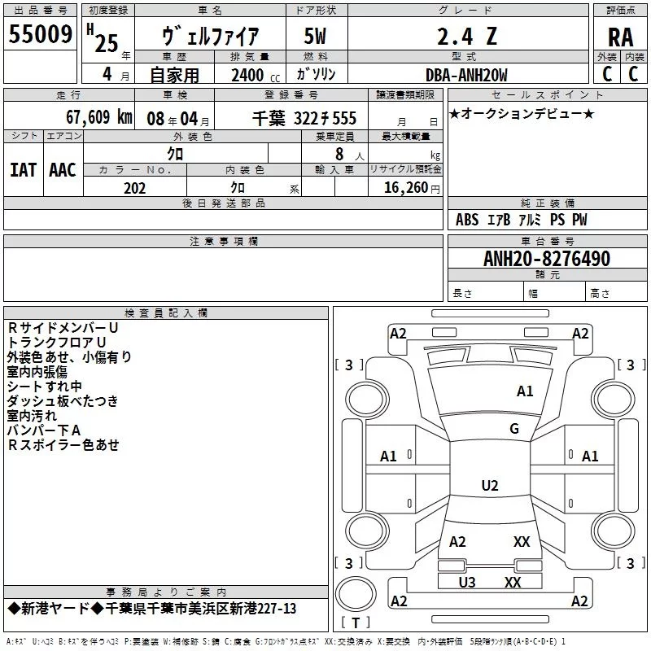The image size is (651, 651).
Task: Select air conditioner value AAC
Action: coord(63,170)
